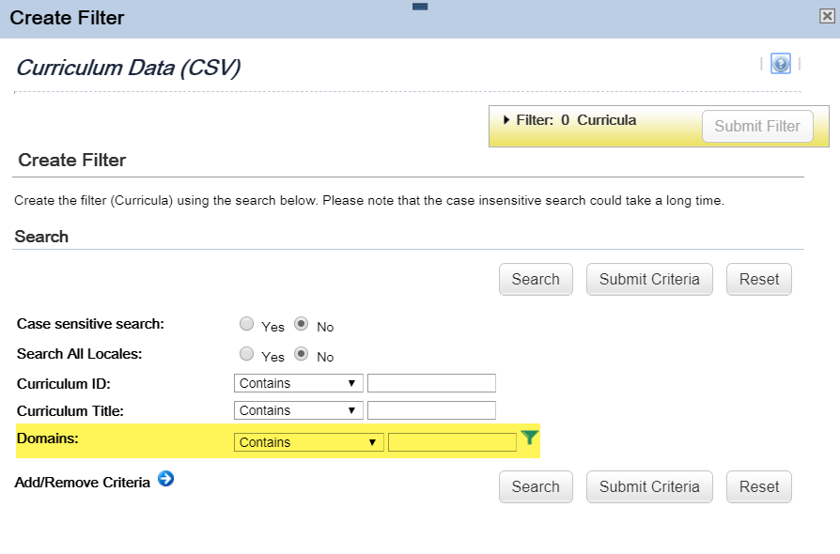The height and width of the screenshot is (554, 840).
Task: Select No for Case sensitive search
Action: pyautogui.click(x=301, y=324)
